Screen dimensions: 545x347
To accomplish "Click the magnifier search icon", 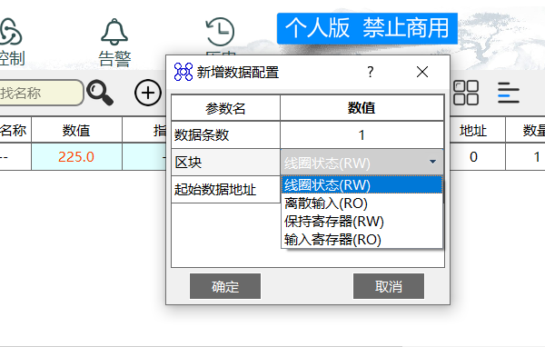I will pyautogui.click(x=100, y=93).
